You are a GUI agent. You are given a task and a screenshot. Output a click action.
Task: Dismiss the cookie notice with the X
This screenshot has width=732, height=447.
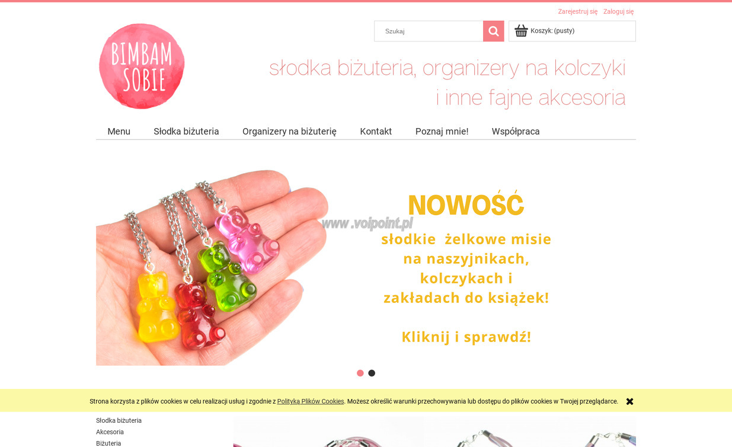point(629,401)
